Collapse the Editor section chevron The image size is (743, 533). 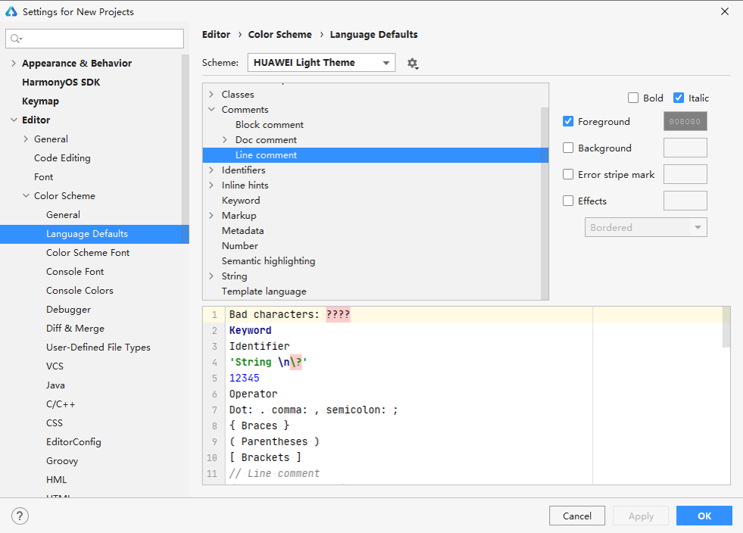point(14,120)
